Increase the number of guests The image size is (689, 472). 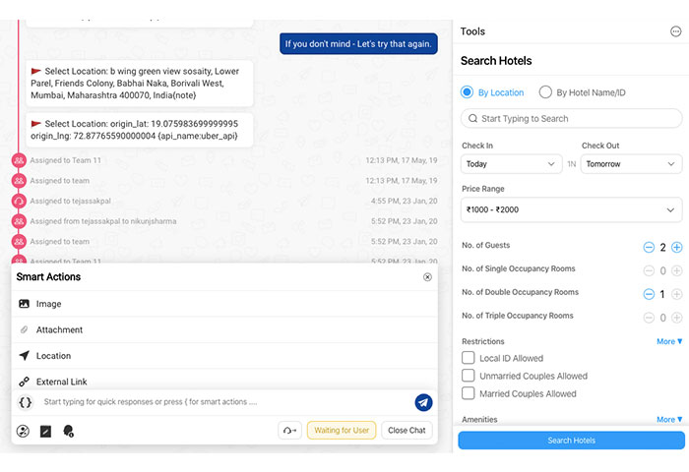[x=676, y=247]
